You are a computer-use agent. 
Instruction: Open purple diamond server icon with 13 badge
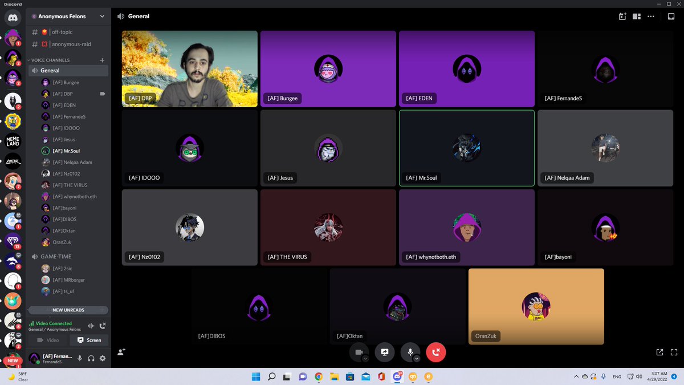(x=13, y=240)
